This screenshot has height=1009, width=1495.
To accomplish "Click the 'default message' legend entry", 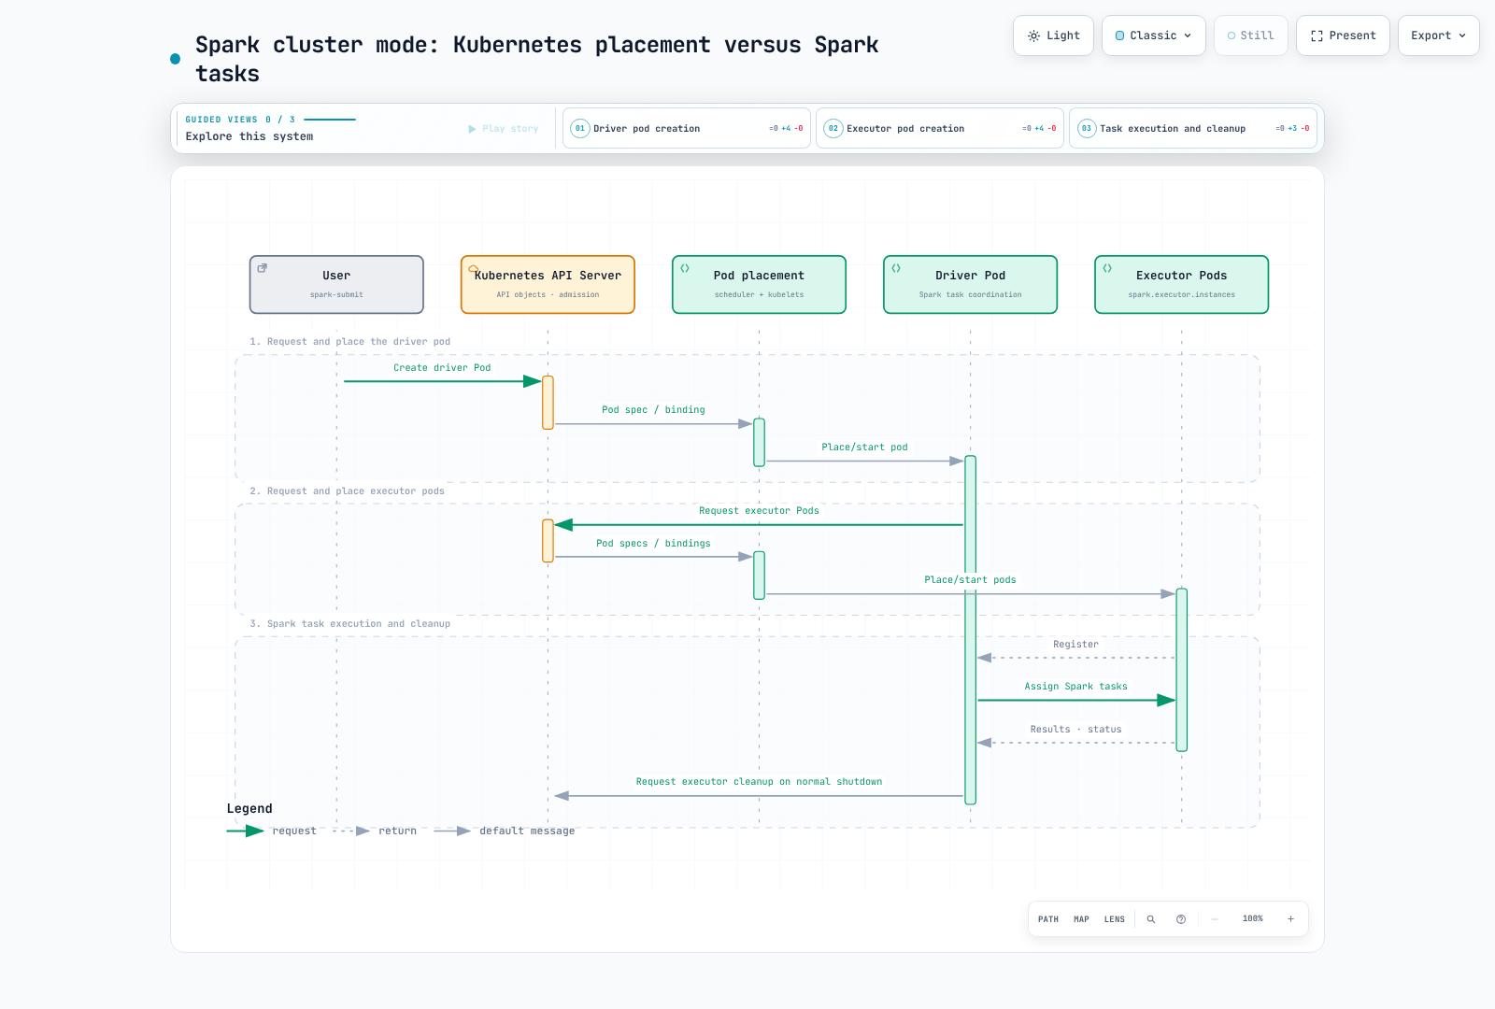I will tap(505, 831).
